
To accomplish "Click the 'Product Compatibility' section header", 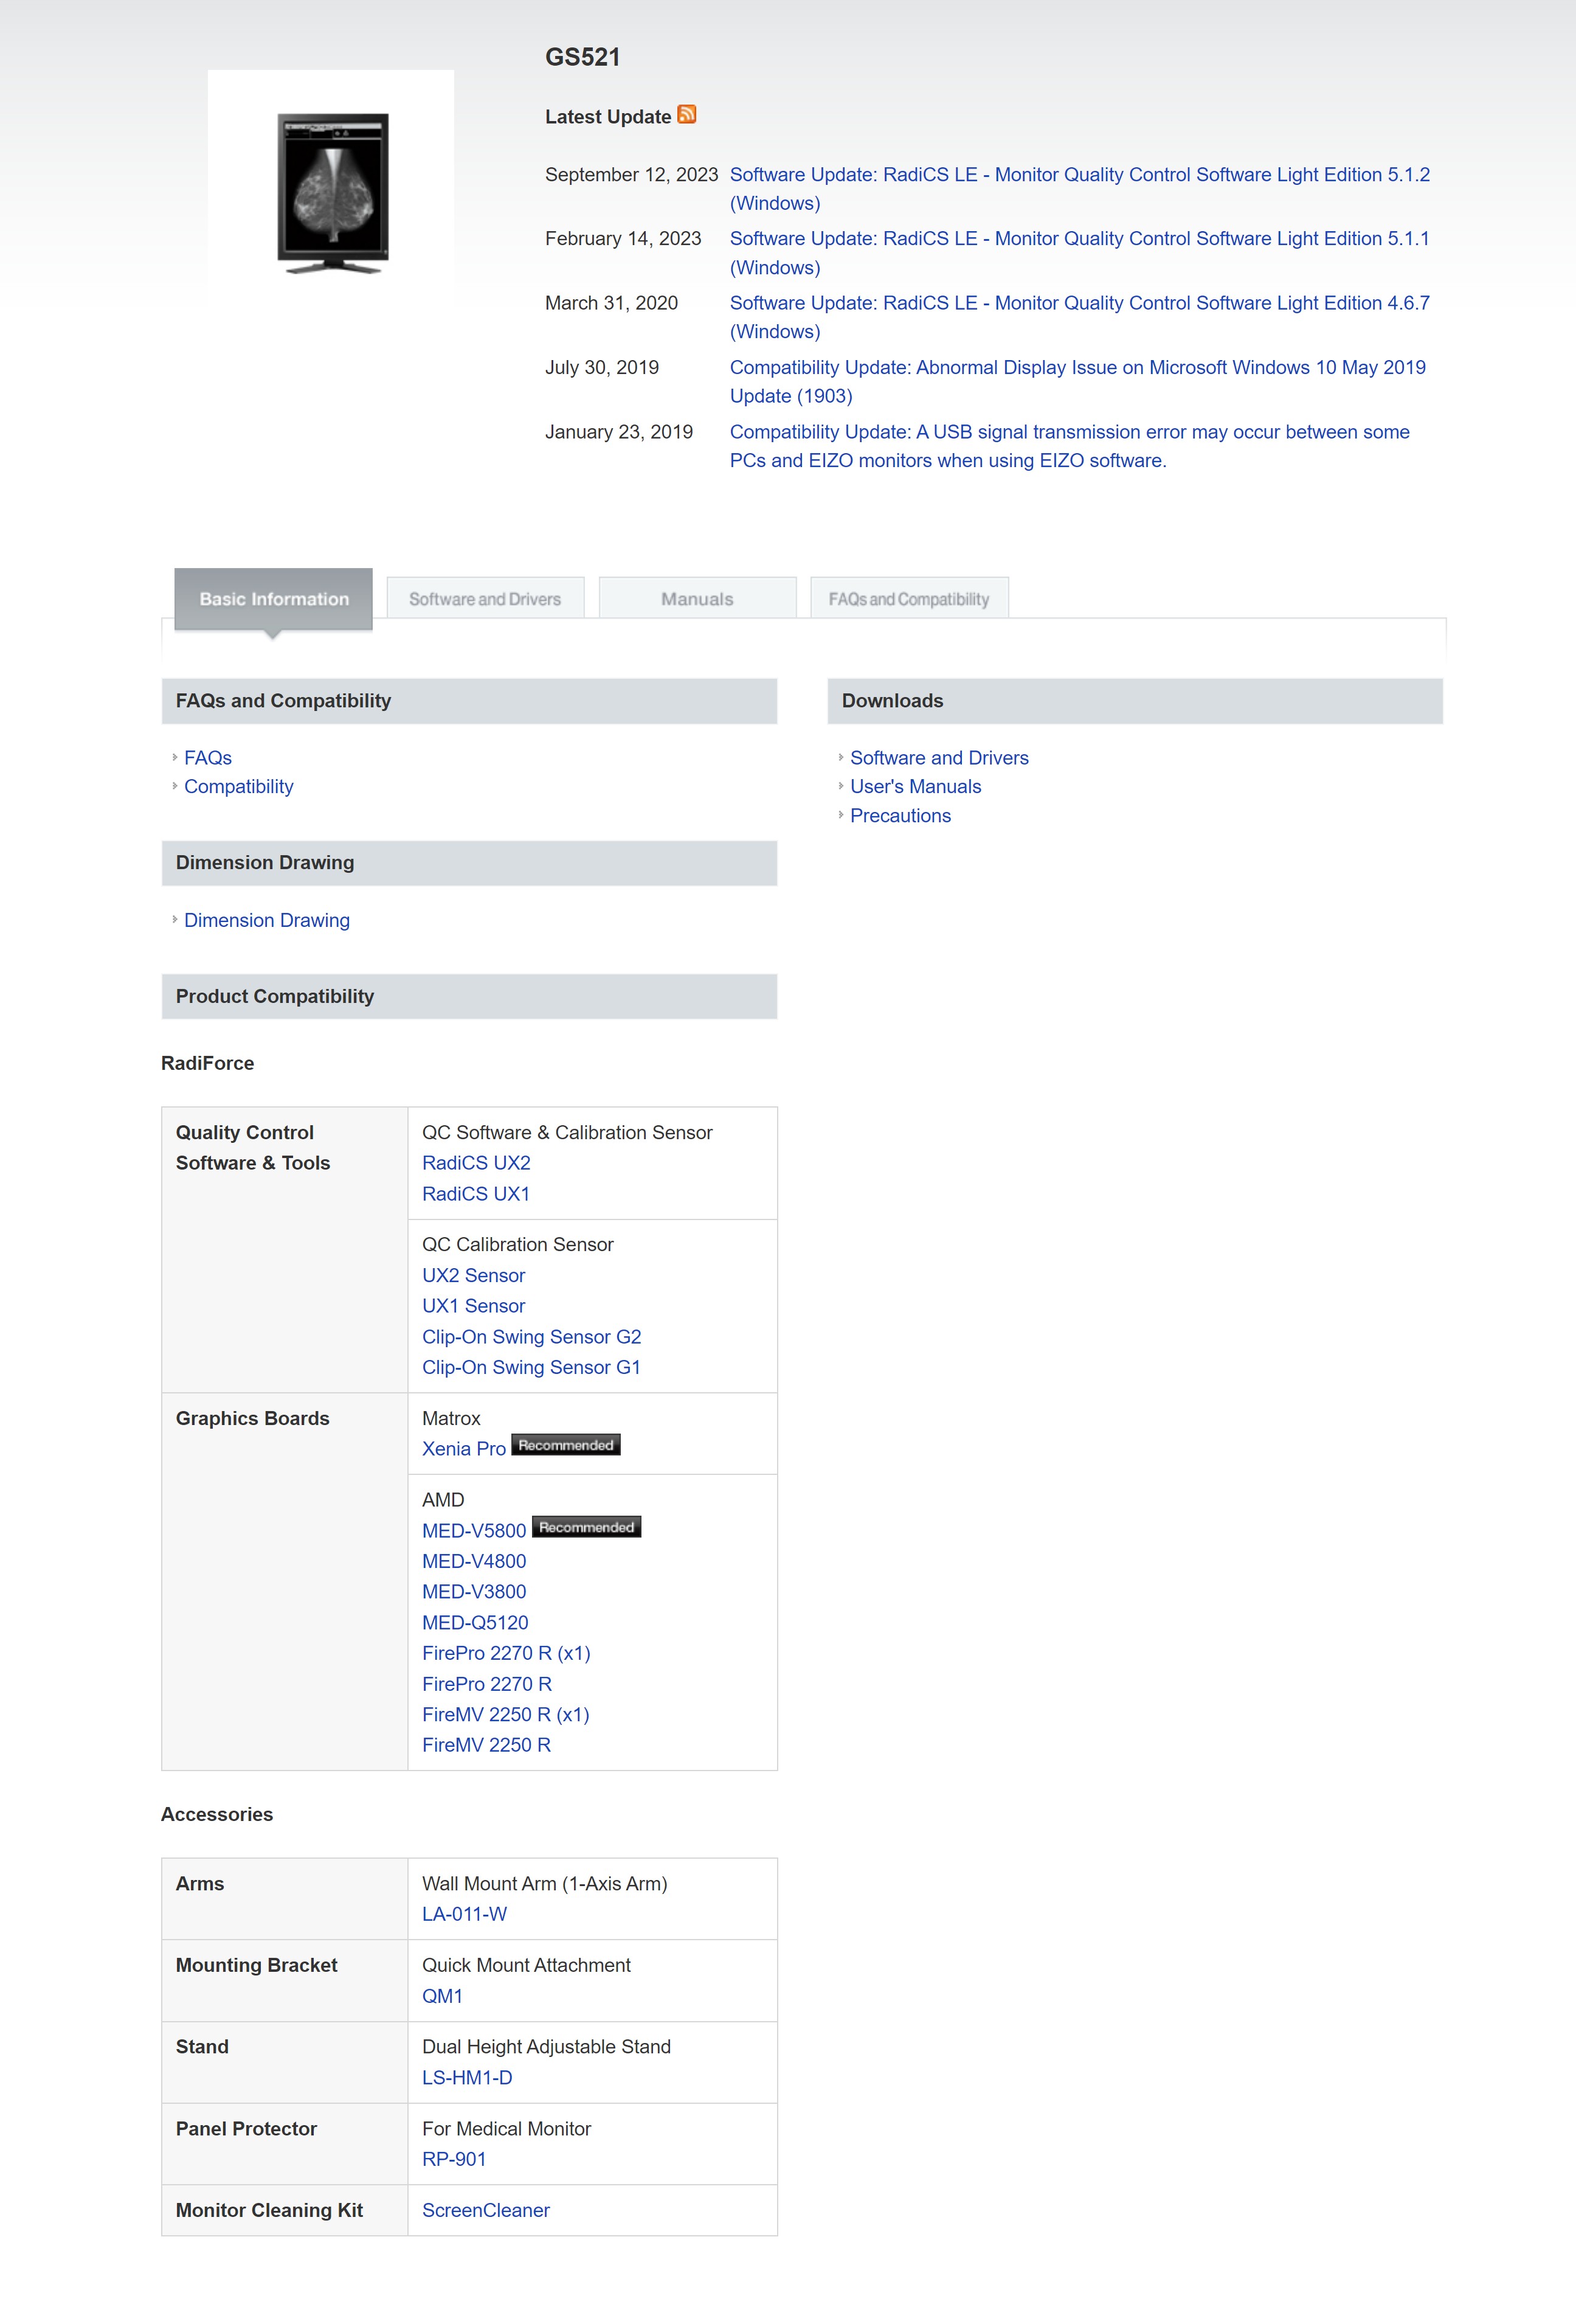I will click(470, 996).
